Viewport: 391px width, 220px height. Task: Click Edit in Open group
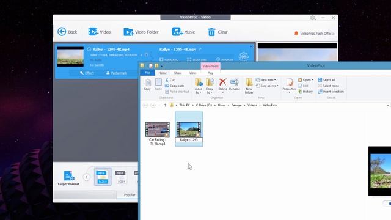(303, 86)
